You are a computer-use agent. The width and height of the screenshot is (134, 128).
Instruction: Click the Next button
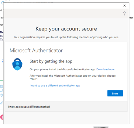[x=115, y=93]
